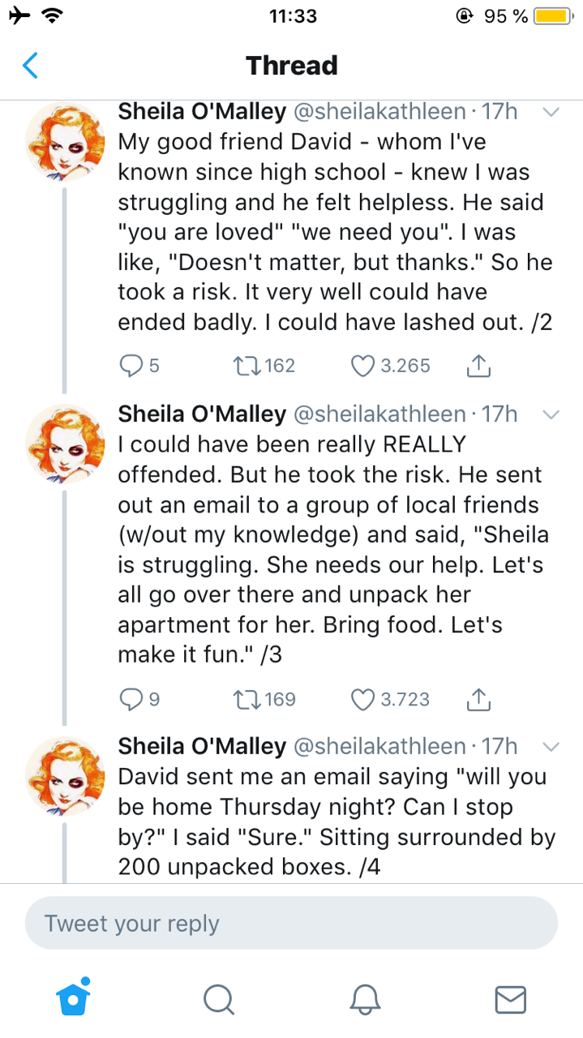Viewport: 583px width, 1038px height.
Task: Open dropdown caret on second tweet
Action: pyautogui.click(x=551, y=414)
